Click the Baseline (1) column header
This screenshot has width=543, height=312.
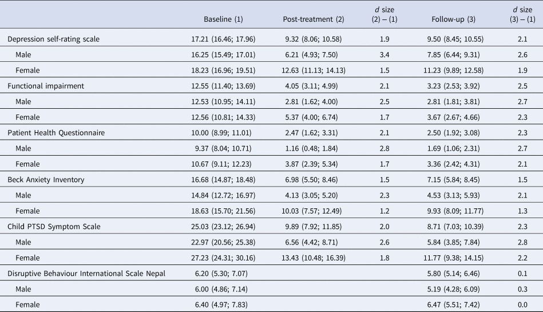pyautogui.click(x=223, y=19)
